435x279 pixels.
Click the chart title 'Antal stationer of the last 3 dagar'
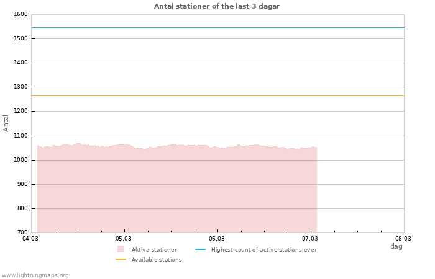click(x=217, y=6)
